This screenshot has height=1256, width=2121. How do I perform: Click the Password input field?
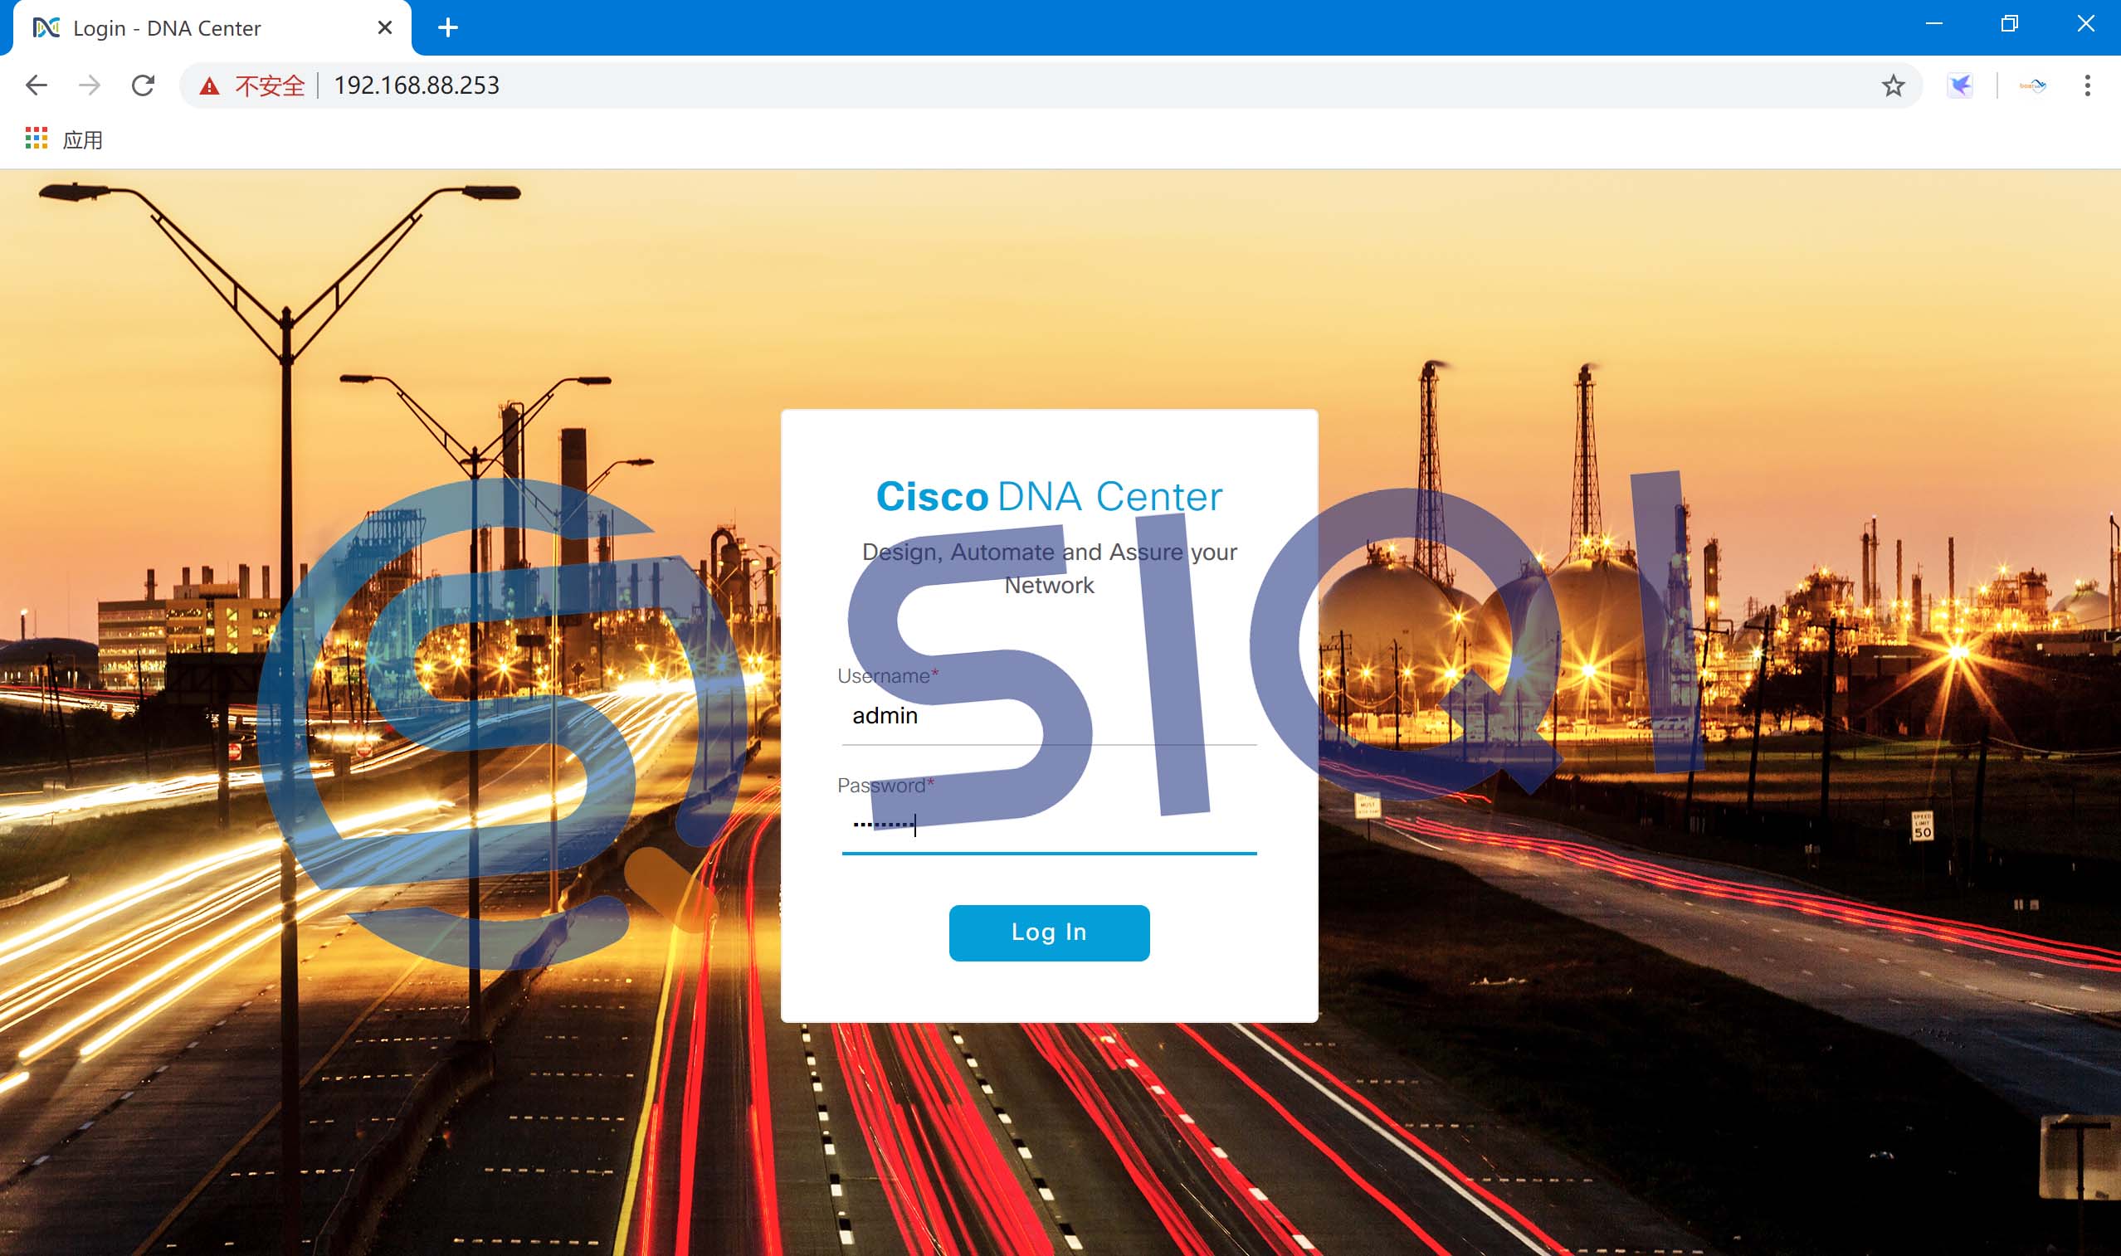pos(1049,825)
